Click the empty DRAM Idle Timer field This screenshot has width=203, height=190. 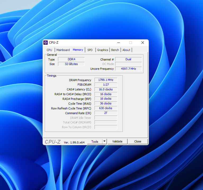click(106, 118)
